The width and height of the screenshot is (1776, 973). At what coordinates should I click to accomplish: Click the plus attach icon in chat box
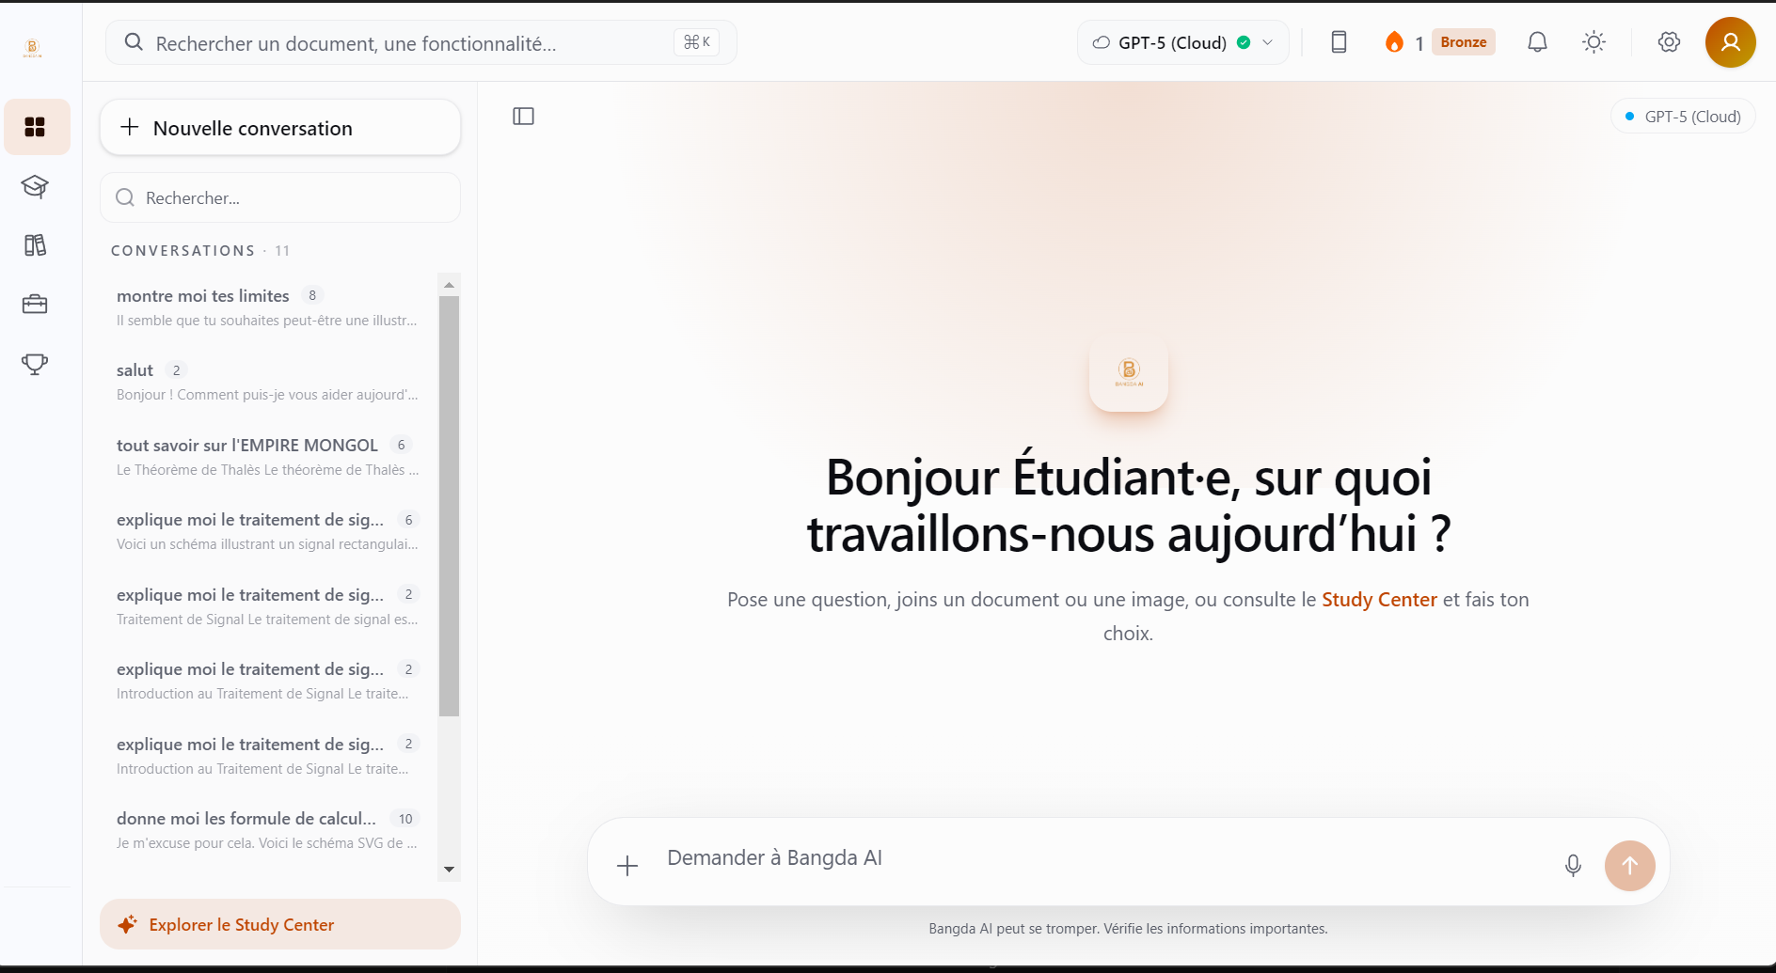pos(627,866)
